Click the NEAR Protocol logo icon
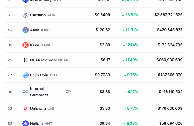The width and height of the screenshot is (194, 126). pyautogui.click(x=26, y=60)
